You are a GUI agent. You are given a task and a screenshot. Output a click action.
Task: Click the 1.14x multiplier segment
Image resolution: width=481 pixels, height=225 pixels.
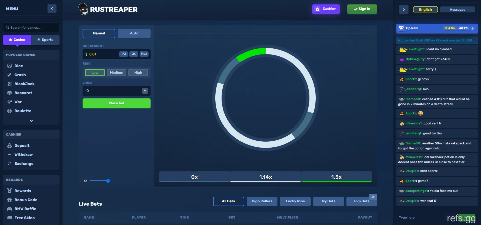(x=266, y=177)
